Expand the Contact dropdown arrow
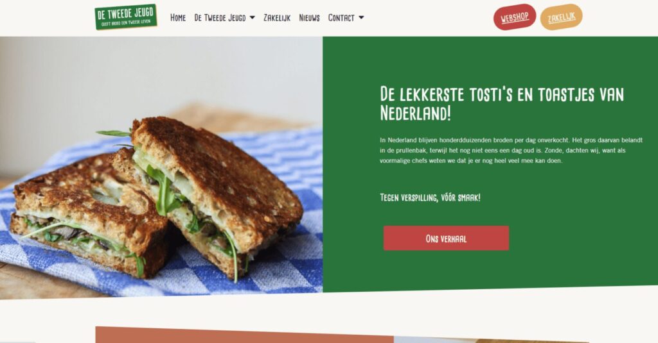Screen dimensions: 658x343 click(361, 17)
